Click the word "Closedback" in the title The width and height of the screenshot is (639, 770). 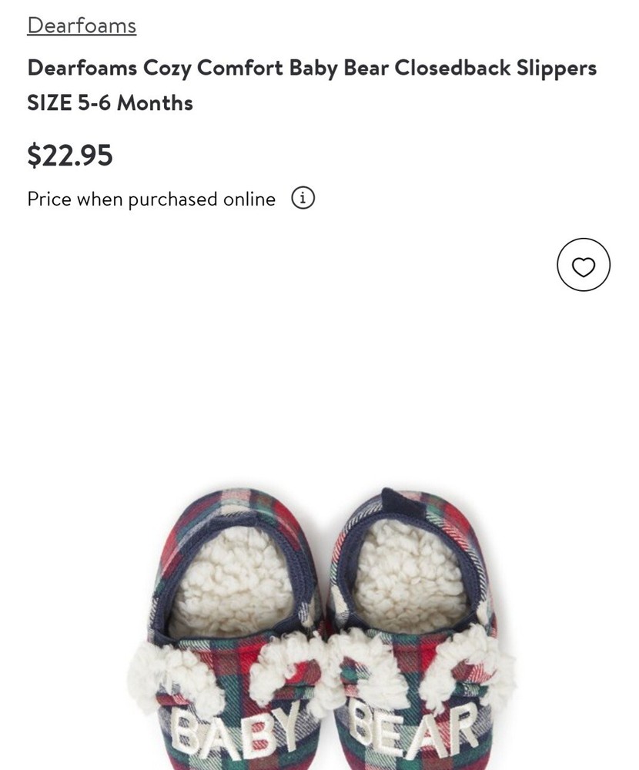(x=452, y=68)
